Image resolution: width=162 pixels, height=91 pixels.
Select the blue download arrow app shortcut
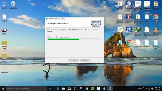(x=129, y=31)
